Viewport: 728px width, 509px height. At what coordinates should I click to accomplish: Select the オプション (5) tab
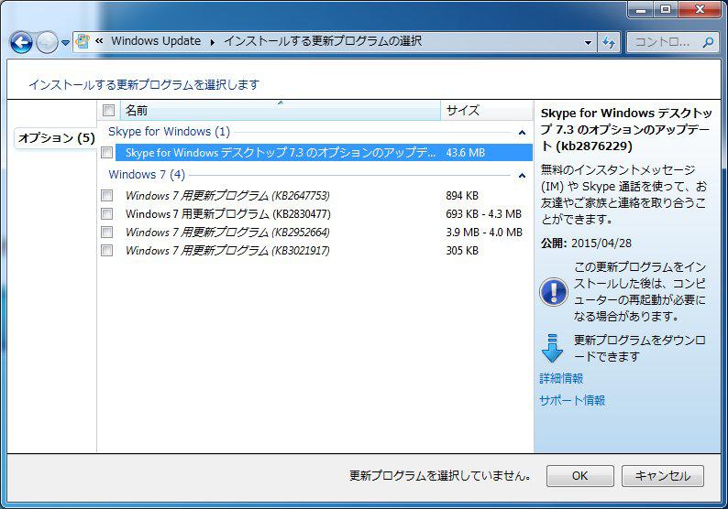(x=57, y=137)
